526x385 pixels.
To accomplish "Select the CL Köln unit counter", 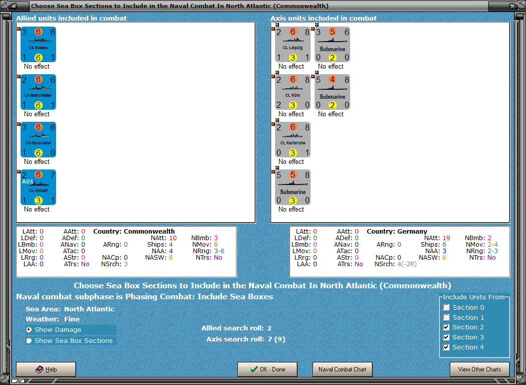I will coord(293,92).
